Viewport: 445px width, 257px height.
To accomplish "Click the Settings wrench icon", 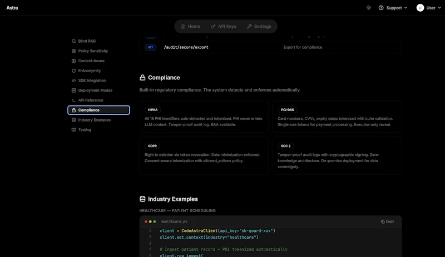I will [x=249, y=26].
